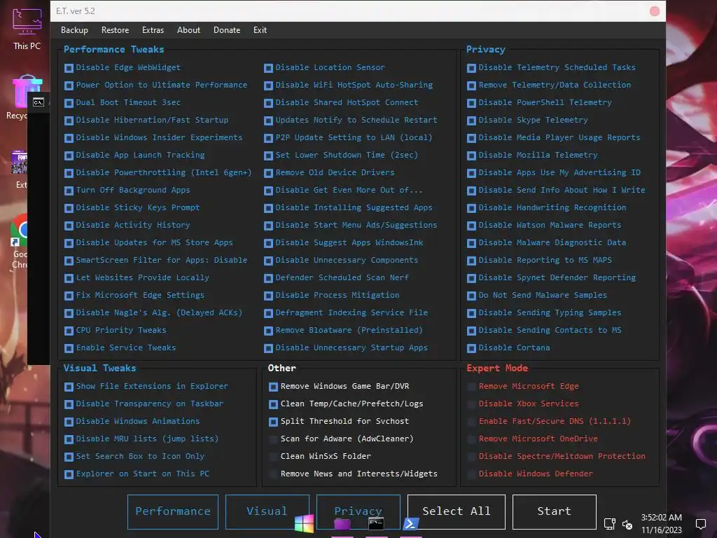Open the Extras menu
This screenshot has width=717, height=538.
coord(153,29)
